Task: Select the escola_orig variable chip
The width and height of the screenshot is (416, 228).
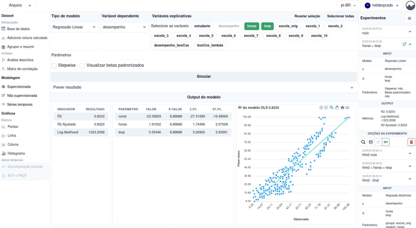Action: pos(288,26)
